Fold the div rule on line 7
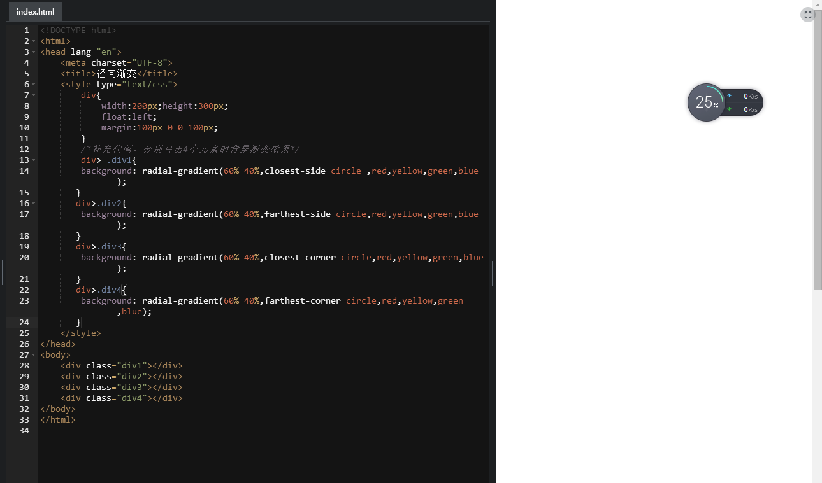Viewport: 822px width, 483px height. tap(33, 95)
